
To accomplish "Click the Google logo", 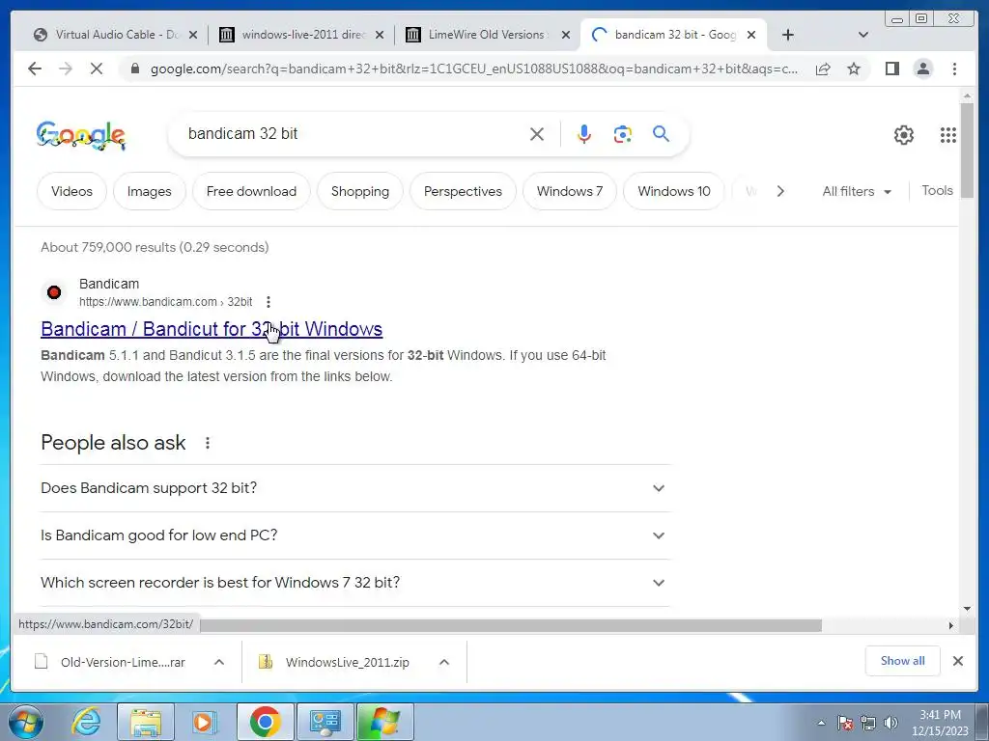I will point(81,135).
